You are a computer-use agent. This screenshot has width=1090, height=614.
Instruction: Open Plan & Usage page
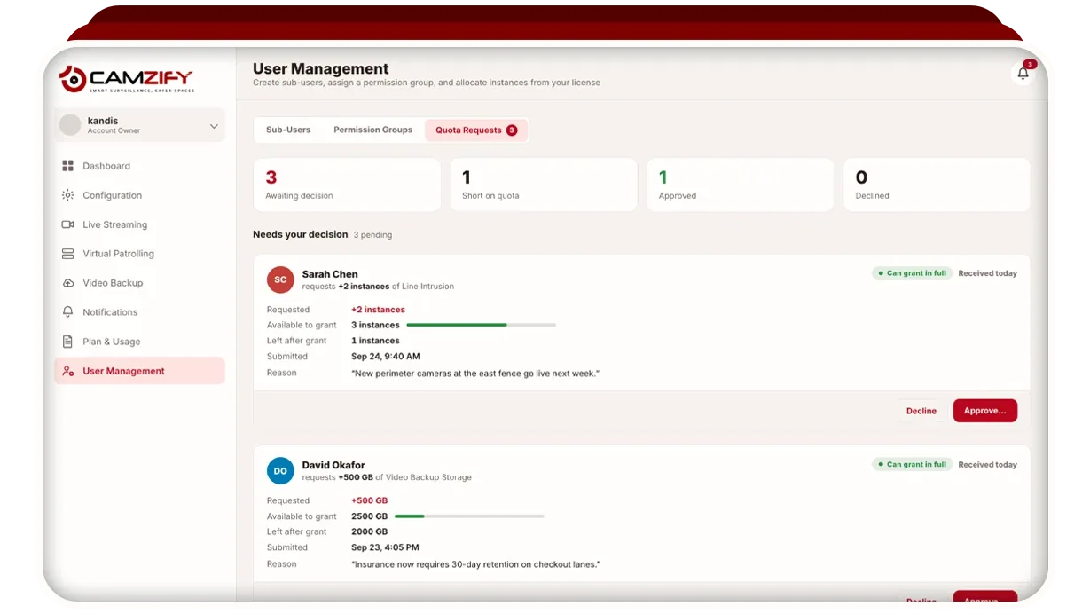[x=139, y=342]
